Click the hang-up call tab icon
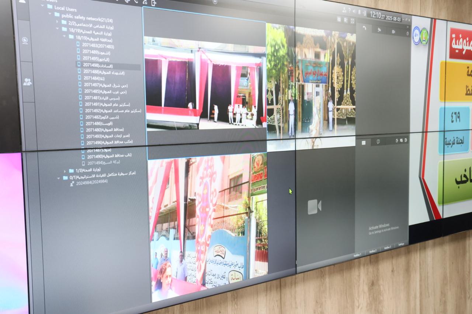Image resolution: width=472 pixels, height=314 pixels. tap(364, 28)
